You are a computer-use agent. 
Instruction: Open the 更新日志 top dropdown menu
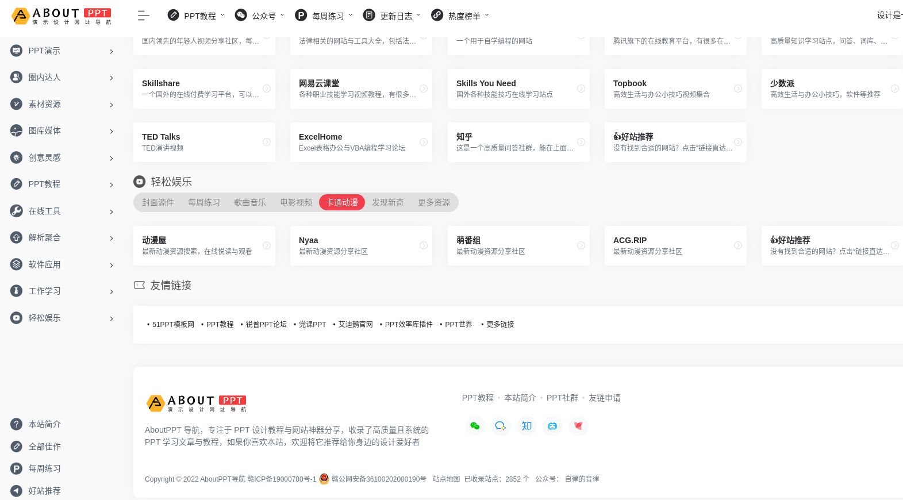[x=393, y=16]
